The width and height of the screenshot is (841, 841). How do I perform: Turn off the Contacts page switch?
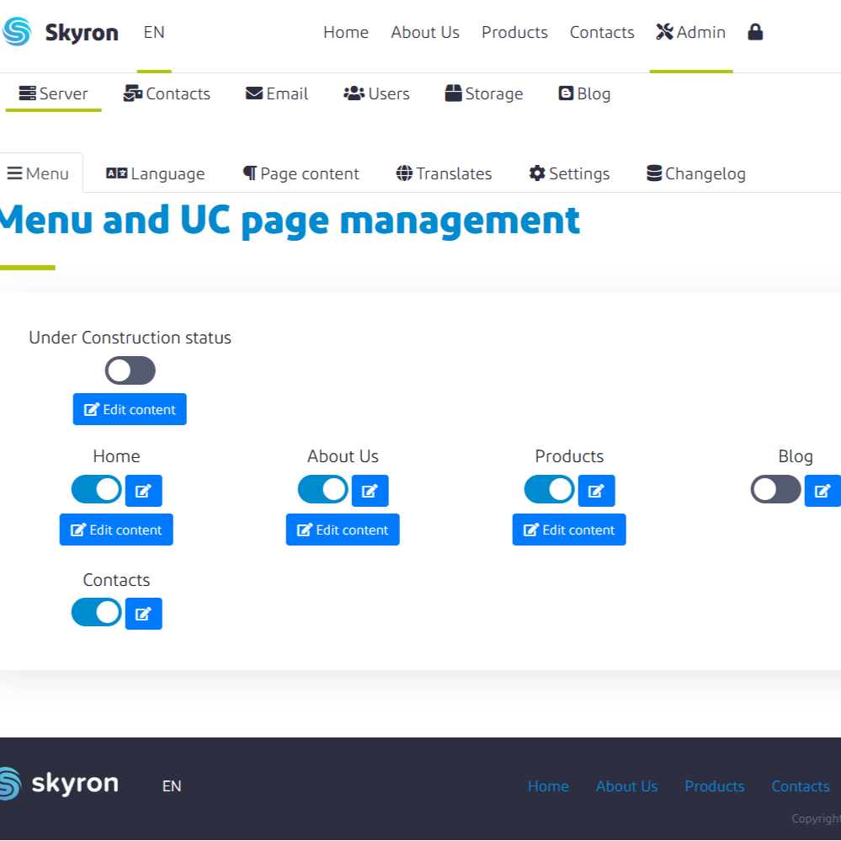pos(95,612)
